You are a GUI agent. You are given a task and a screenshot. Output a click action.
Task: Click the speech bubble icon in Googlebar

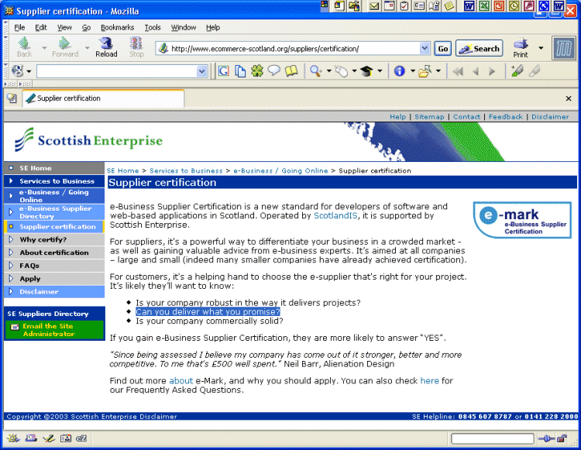(x=273, y=70)
